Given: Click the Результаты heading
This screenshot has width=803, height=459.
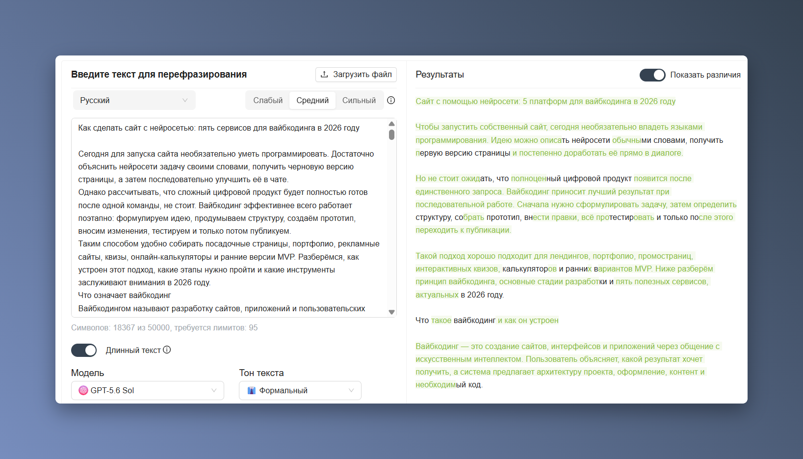Looking at the screenshot, I should click(x=440, y=75).
